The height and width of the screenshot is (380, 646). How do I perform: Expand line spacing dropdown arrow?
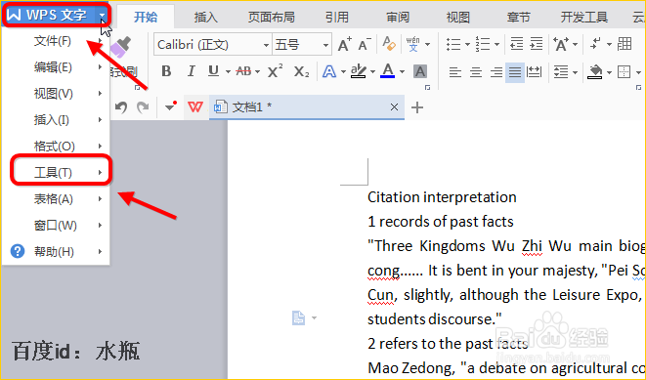[575, 73]
